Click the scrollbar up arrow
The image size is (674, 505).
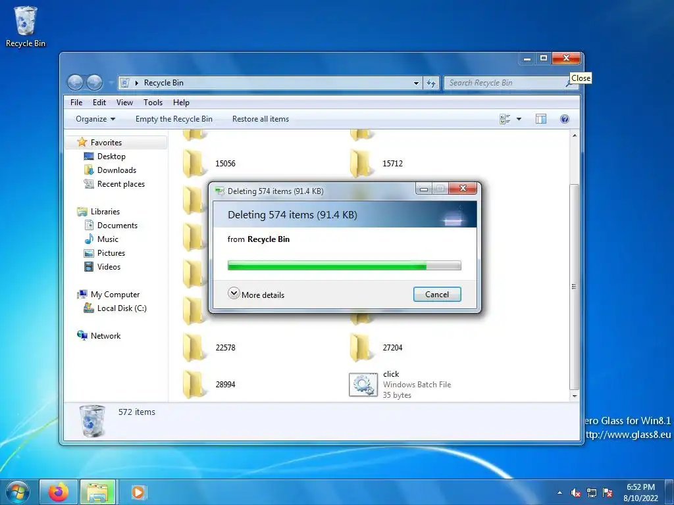[x=574, y=135]
